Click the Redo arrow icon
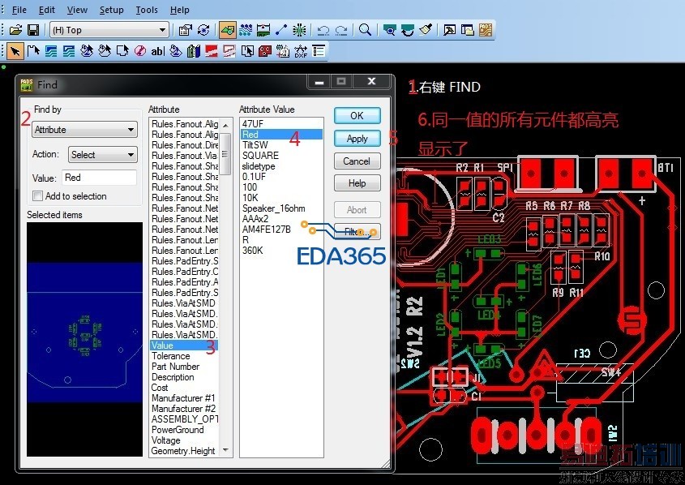 [x=341, y=30]
